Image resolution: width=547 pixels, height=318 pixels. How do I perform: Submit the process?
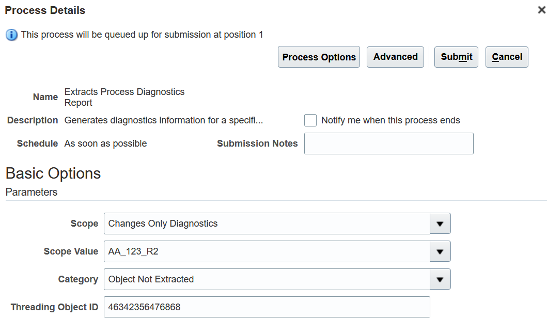click(x=456, y=57)
